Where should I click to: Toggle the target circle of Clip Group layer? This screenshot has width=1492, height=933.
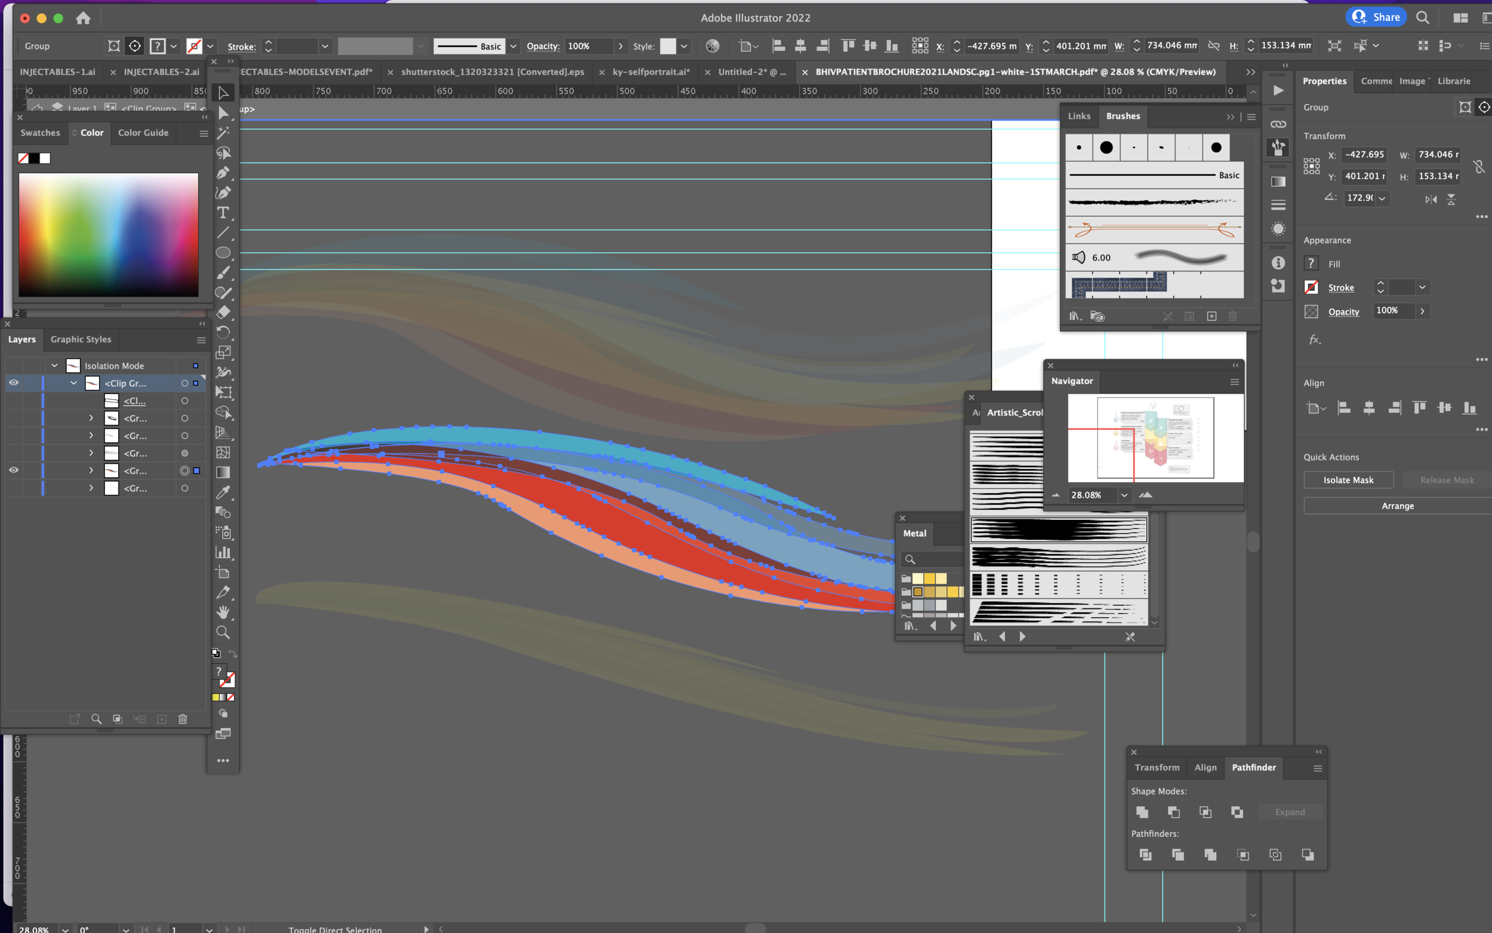pos(184,383)
